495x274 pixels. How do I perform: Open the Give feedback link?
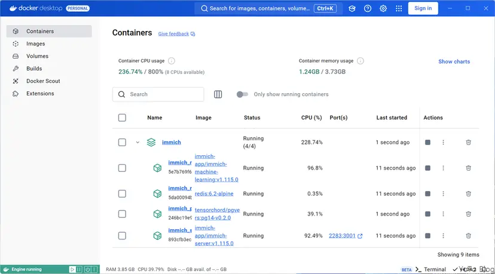(x=176, y=34)
